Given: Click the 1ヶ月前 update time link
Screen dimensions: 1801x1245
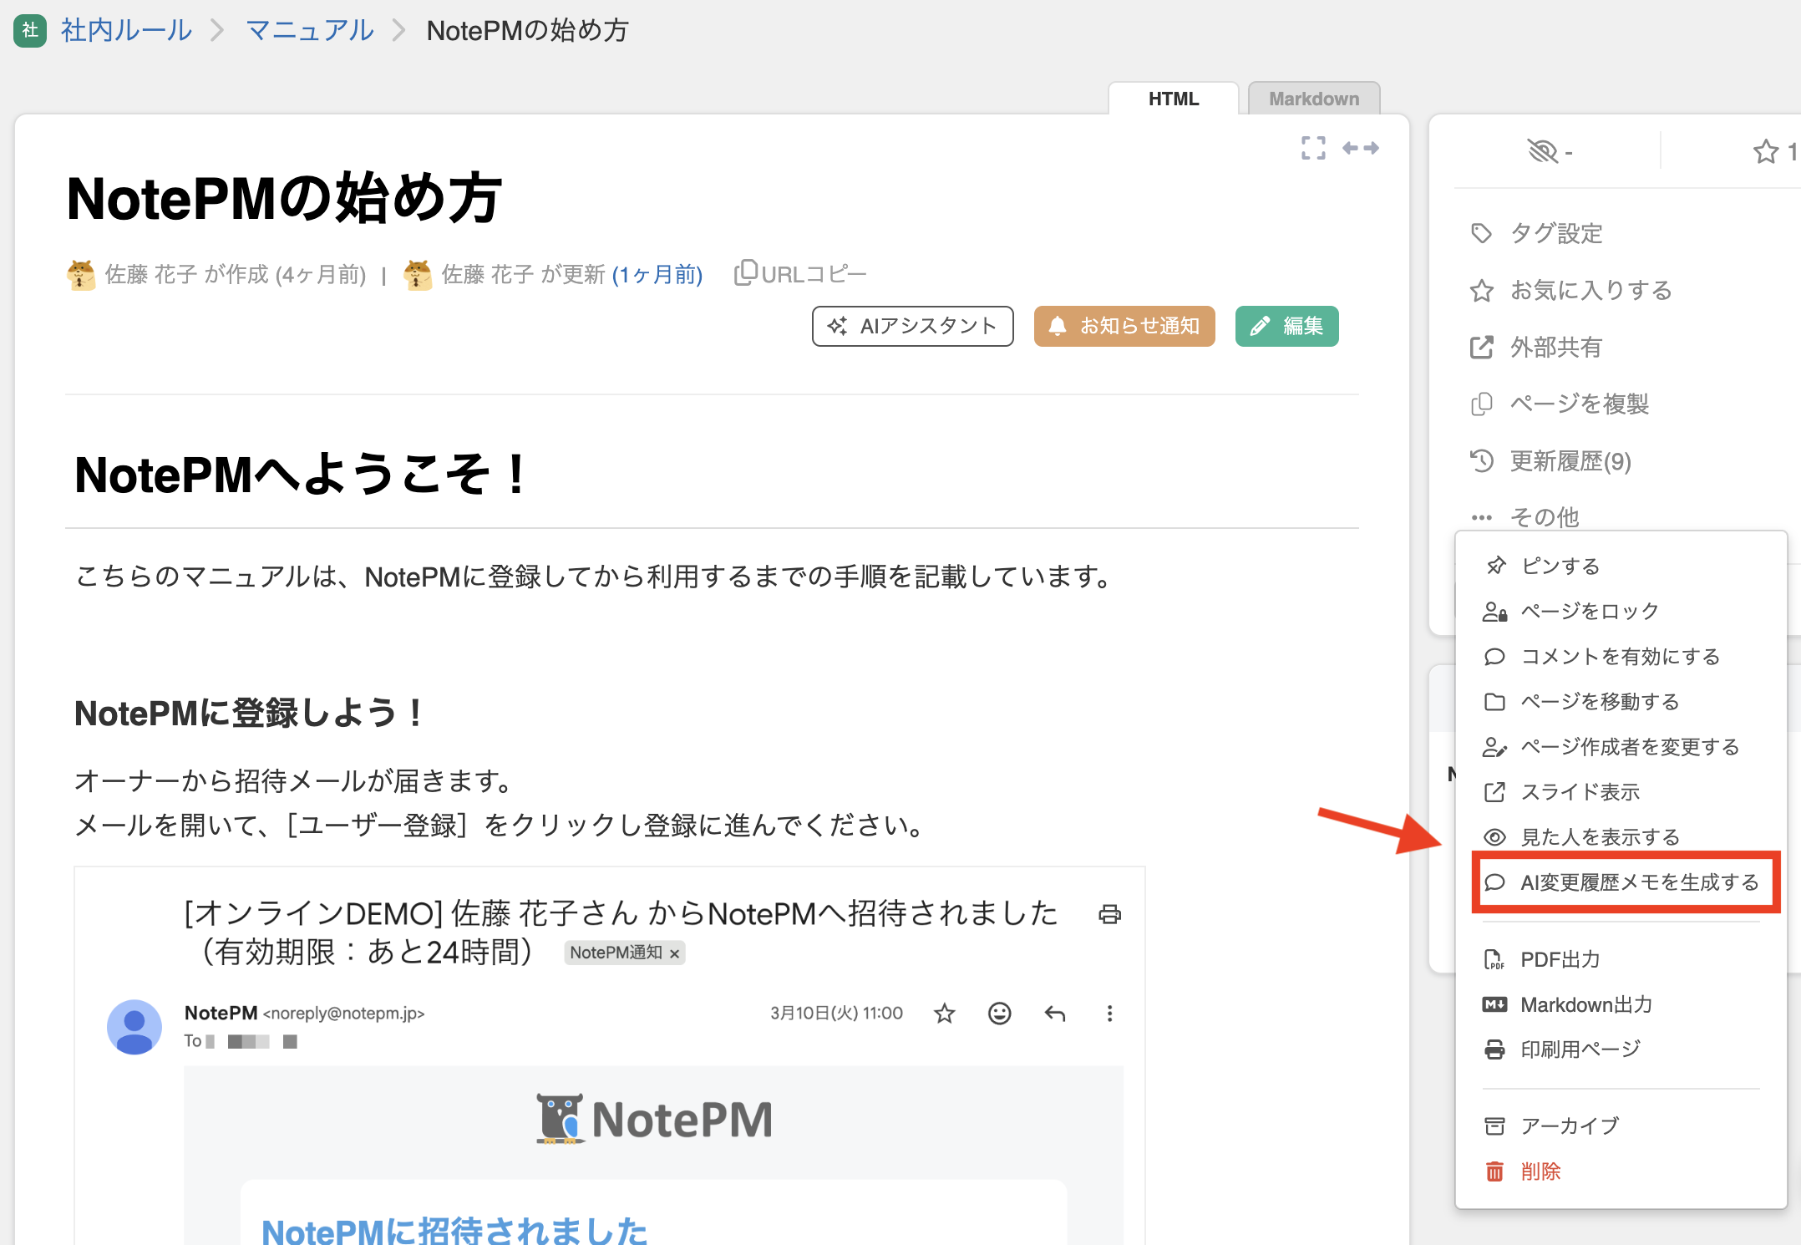Looking at the screenshot, I should point(657,274).
